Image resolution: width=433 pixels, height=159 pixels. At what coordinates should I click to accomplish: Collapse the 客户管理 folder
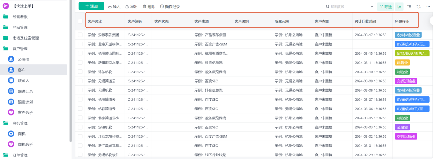tap(6, 49)
